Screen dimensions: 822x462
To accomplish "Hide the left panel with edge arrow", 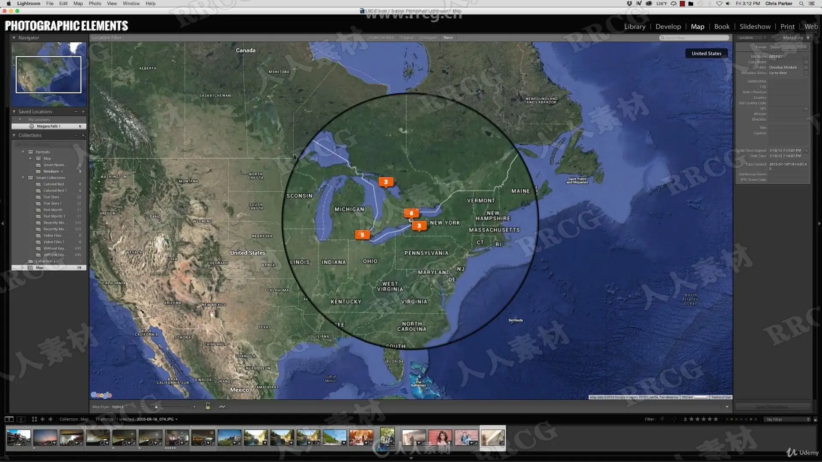I will (3, 223).
